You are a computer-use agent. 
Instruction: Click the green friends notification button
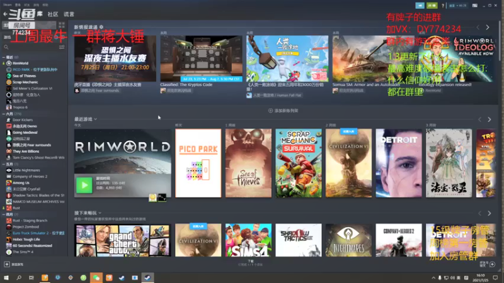[432, 6]
